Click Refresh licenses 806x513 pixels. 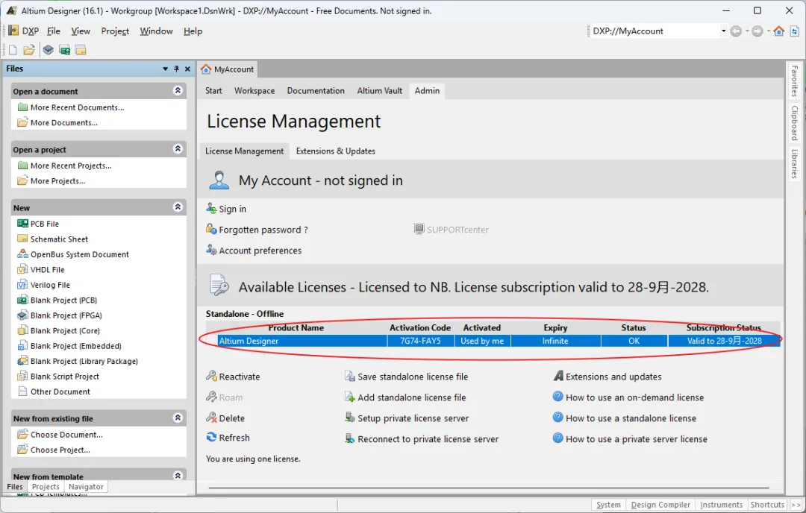[234, 438]
